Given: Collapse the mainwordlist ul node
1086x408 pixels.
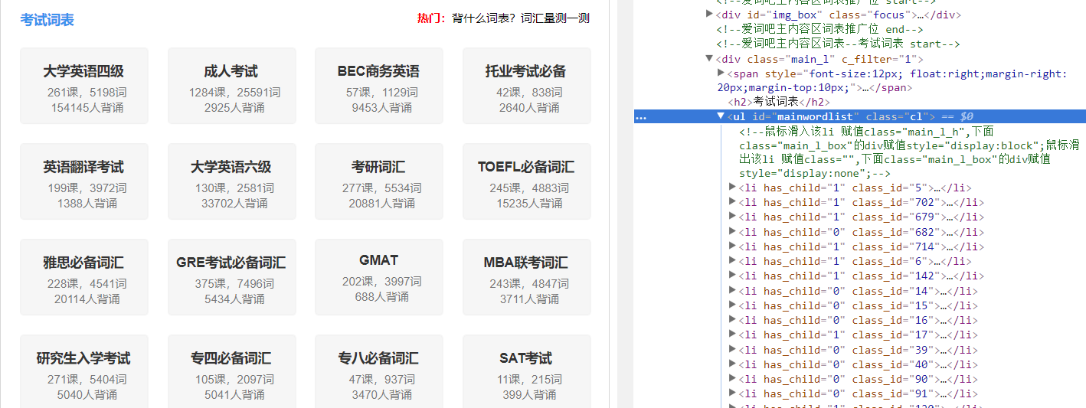Looking at the screenshot, I should (721, 116).
